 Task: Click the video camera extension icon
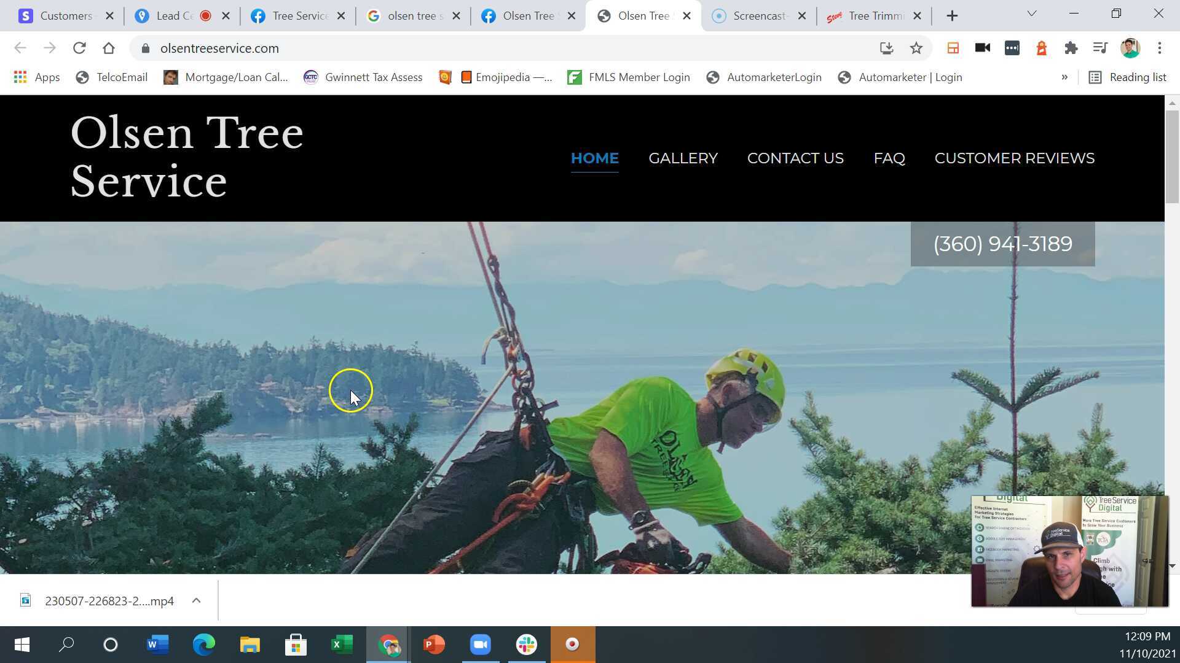(982, 48)
